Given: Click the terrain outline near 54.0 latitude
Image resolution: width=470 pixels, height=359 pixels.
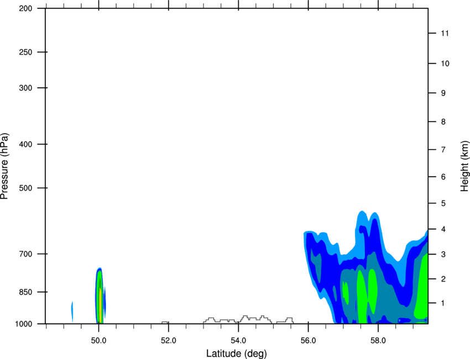Looking at the screenshot, I should click(x=248, y=319).
